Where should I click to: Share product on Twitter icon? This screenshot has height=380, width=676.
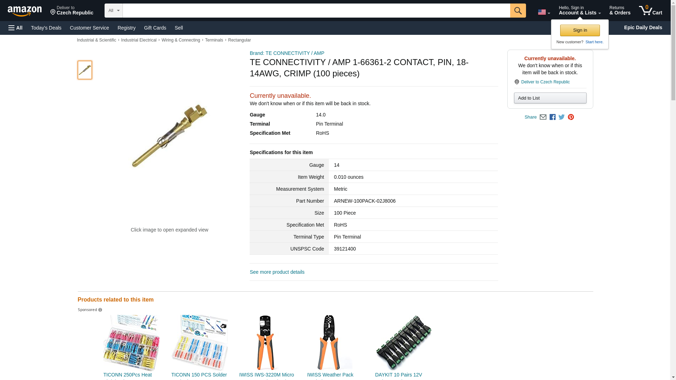(x=562, y=117)
